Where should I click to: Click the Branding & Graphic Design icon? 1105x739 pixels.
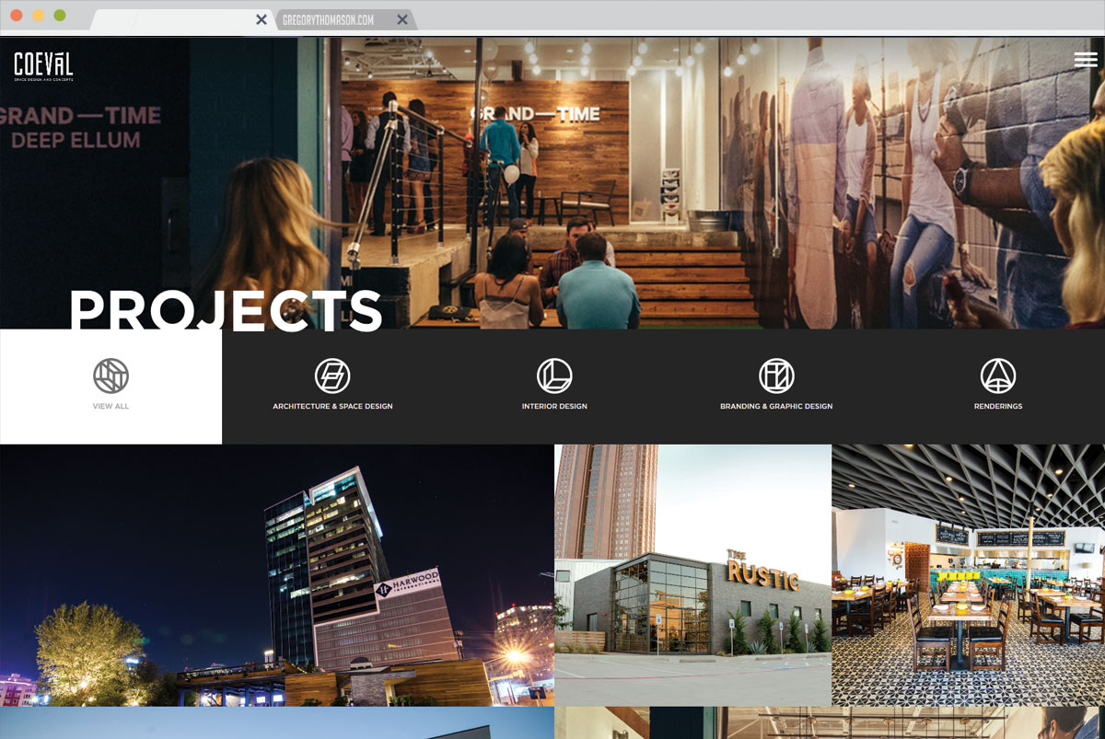click(776, 375)
